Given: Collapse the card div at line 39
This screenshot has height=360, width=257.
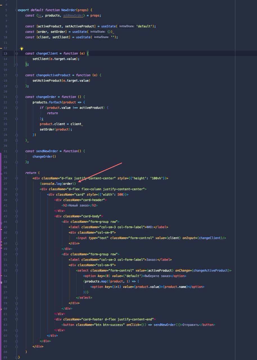Looking at the screenshot, I should (17, 195).
